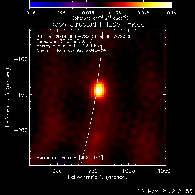This screenshot has width=195, height=195.
Task: Click the Energy Range 6.0 - 12.0 keV text
Action: (69, 46)
